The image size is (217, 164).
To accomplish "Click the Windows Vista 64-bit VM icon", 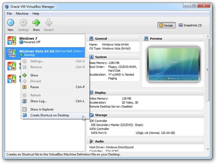I will click(12, 53).
